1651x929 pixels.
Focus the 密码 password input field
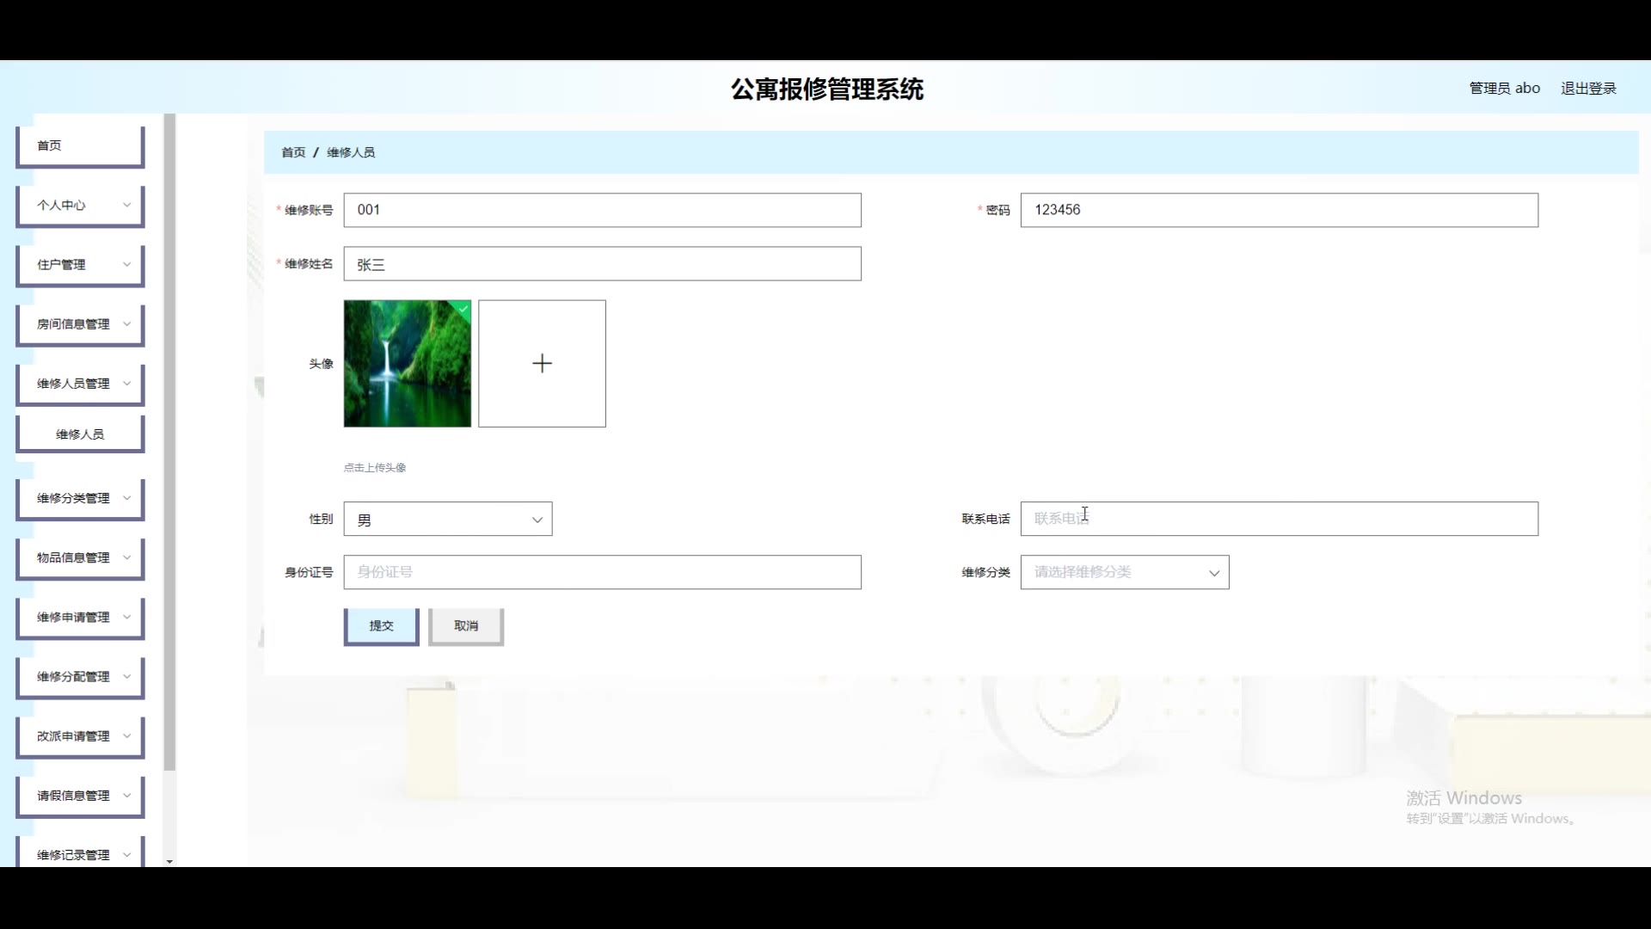[x=1279, y=210]
